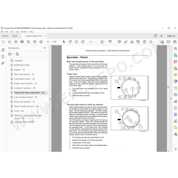Open the zoom level dropdown
This screenshot has height=178, width=178.
point(96,42)
